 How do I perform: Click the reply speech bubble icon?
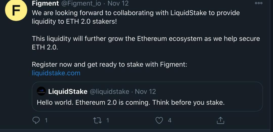coord(36,120)
